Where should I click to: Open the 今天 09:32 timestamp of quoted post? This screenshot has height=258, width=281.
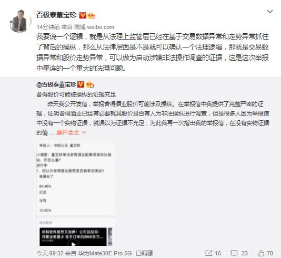tap(50, 253)
